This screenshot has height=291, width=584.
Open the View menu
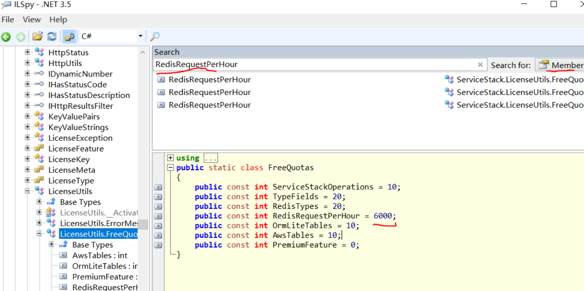point(31,20)
